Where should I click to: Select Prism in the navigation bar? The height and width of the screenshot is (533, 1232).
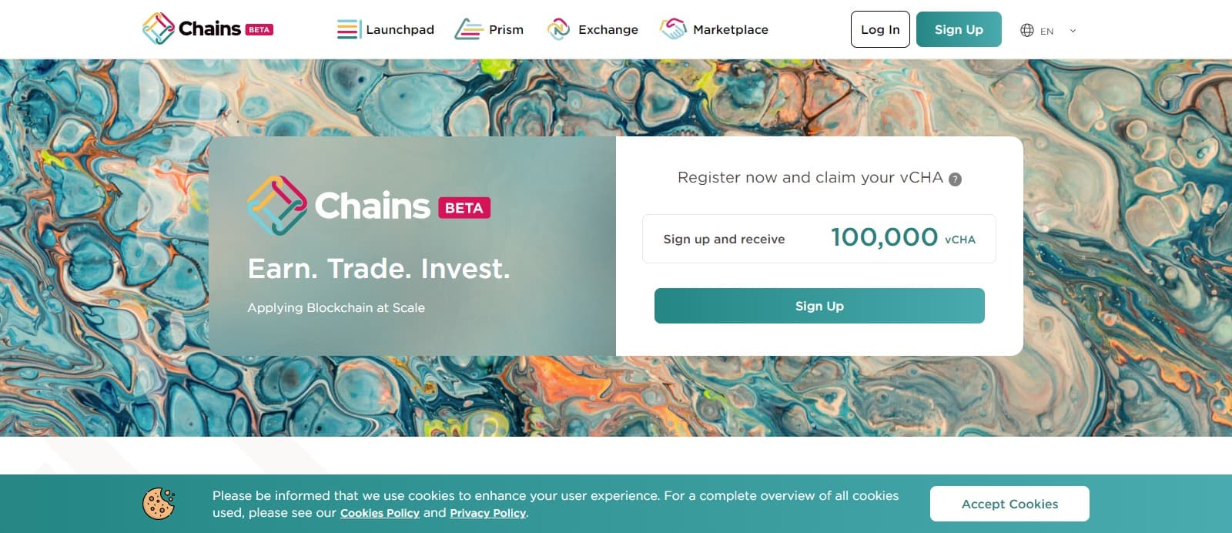click(506, 30)
